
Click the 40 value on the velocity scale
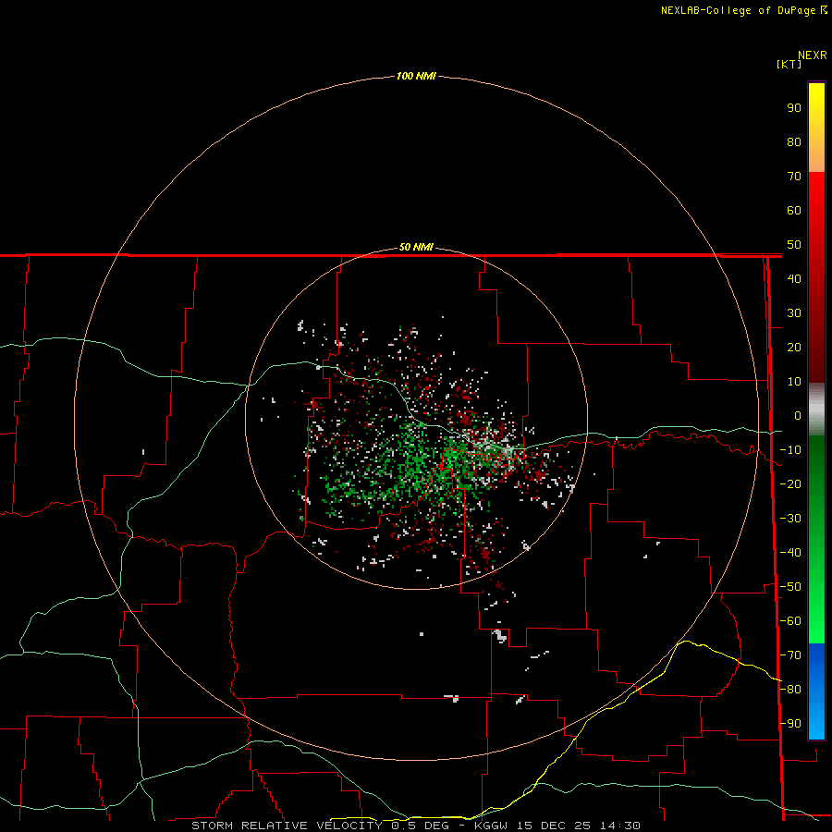(x=794, y=278)
